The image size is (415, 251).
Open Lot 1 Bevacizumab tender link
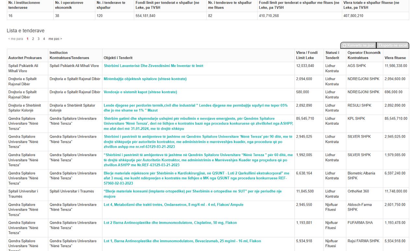[182, 241]
